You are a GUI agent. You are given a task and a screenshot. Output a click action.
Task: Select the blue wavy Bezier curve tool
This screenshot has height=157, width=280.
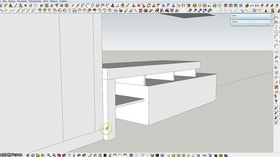[12, 10]
